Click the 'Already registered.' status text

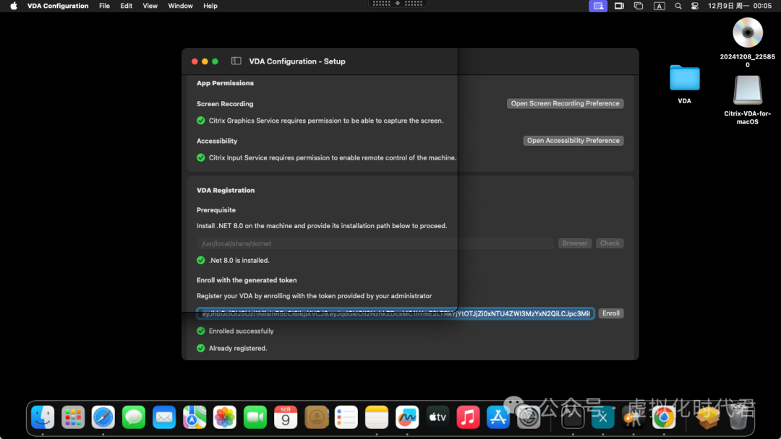238,348
